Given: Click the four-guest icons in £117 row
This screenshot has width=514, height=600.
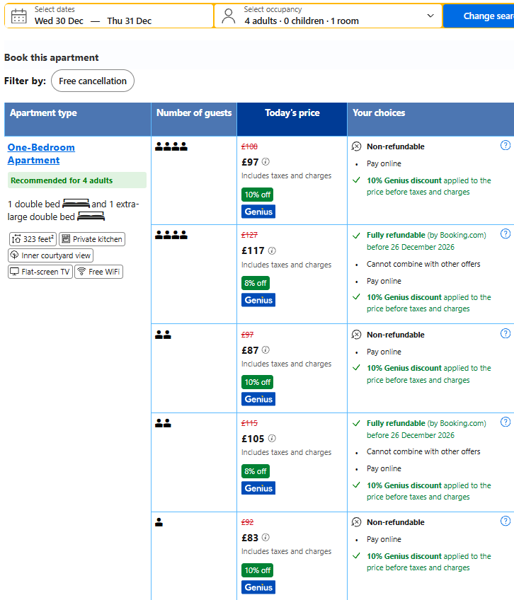Looking at the screenshot, I should (x=171, y=235).
